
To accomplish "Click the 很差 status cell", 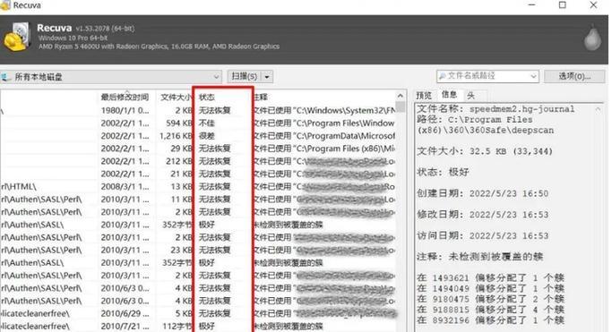I will coord(207,136).
